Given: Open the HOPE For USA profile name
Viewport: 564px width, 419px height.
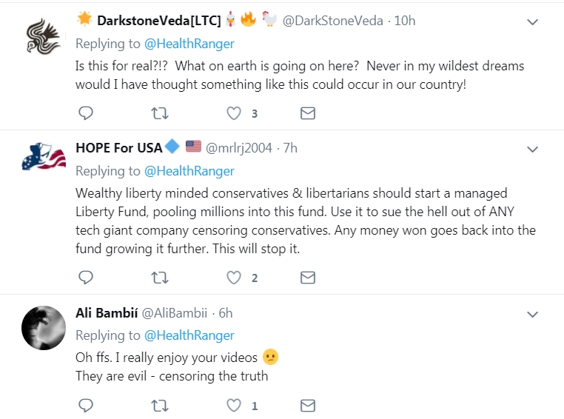Looking at the screenshot, I should click(x=119, y=148).
